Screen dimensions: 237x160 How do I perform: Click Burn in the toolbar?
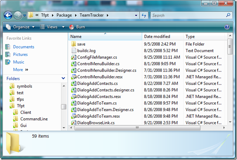pyautogui.click(x=77, y=27)
